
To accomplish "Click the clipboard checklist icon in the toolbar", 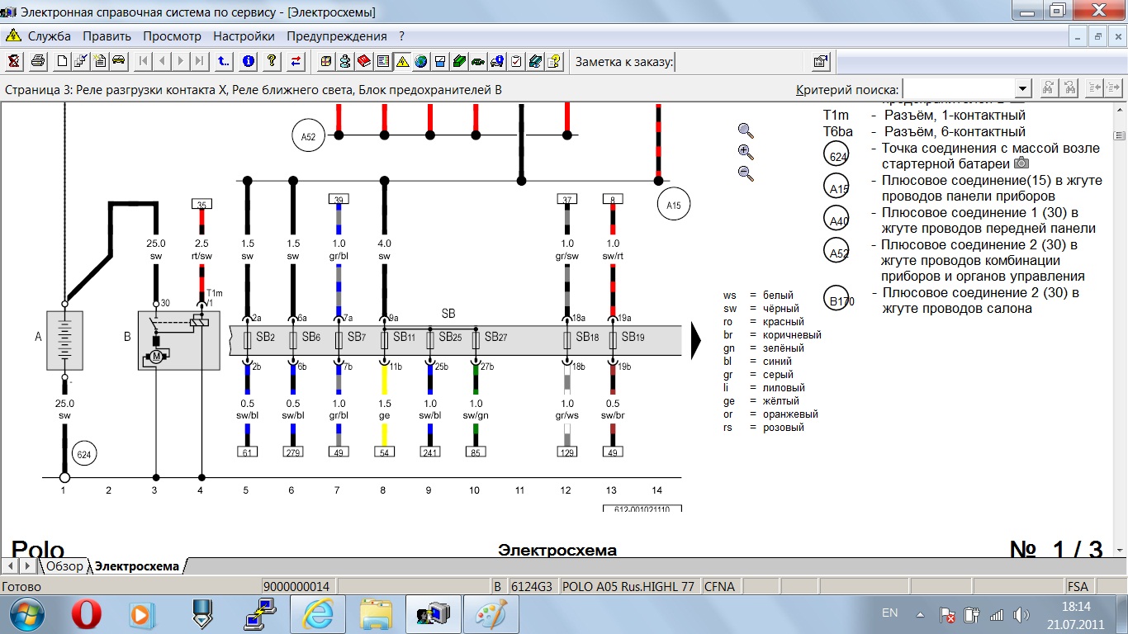I will [x=516, y=61].
